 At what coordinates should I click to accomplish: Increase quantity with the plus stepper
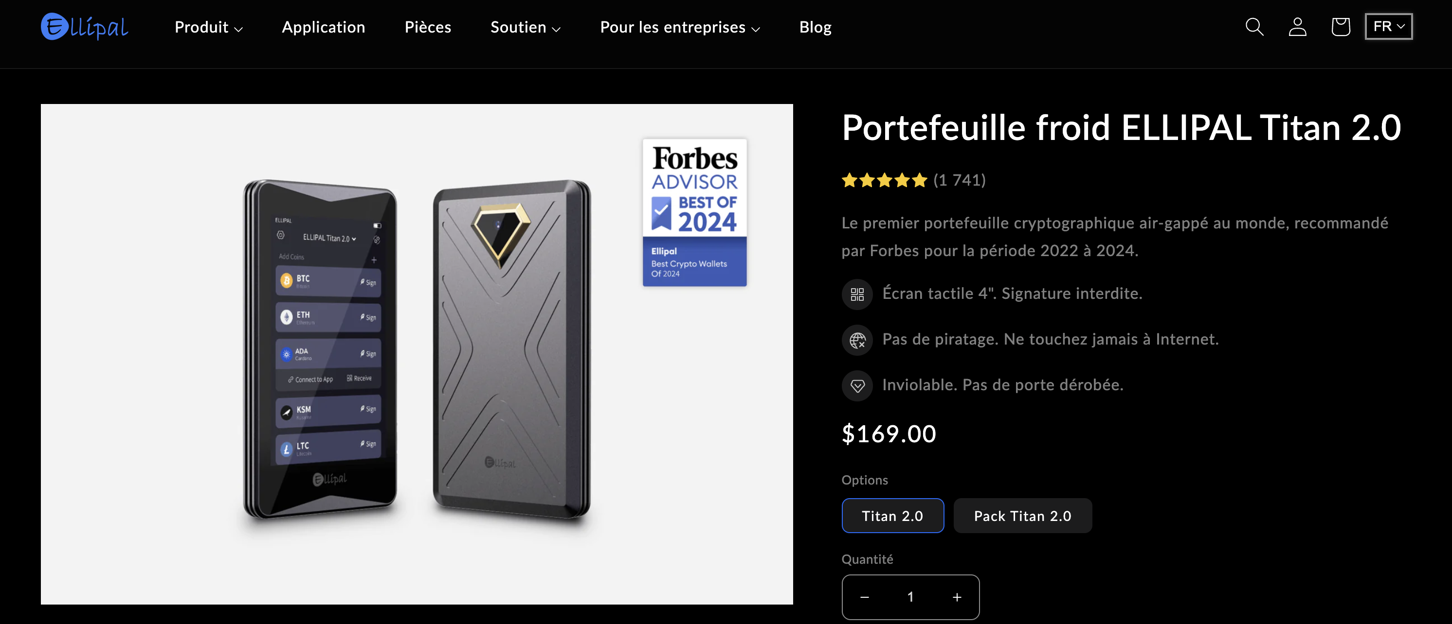(957, 597)
